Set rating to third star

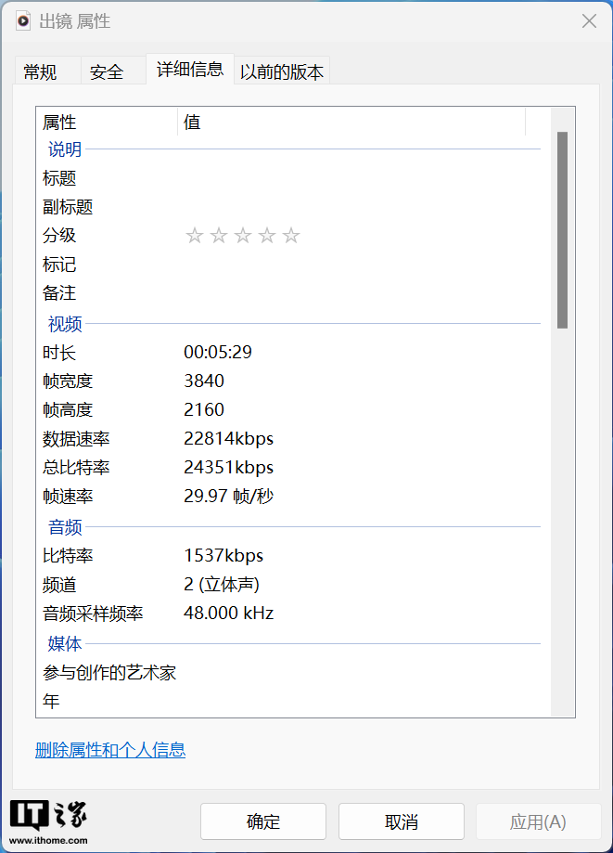[242, 236]
